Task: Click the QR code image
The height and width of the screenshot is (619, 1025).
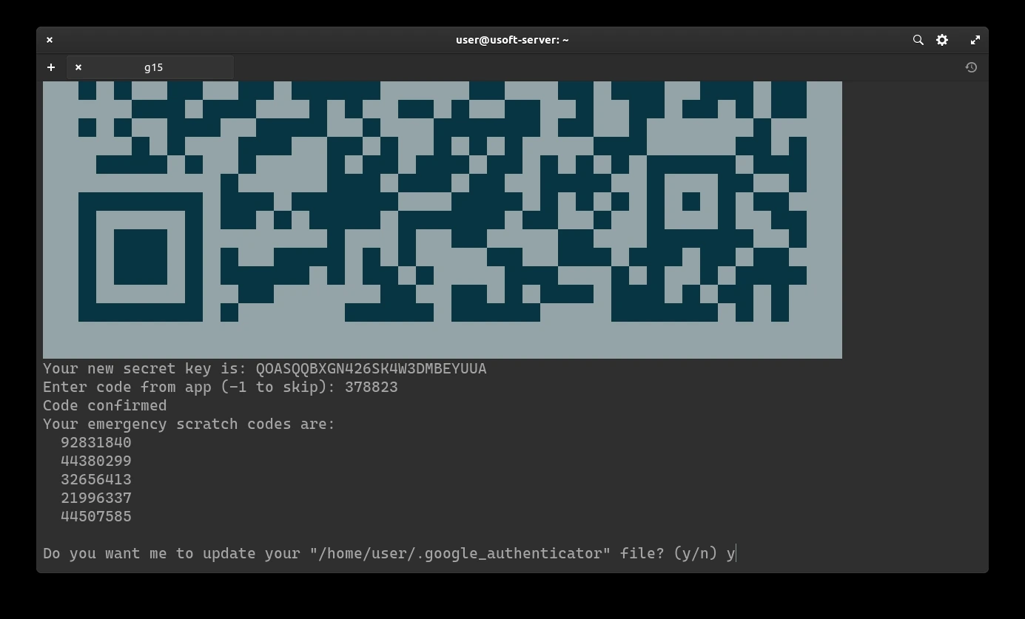Action: coord(443,220)
